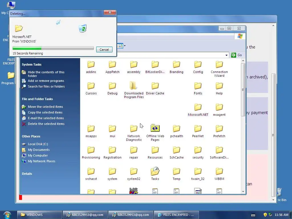This screenshot has width=292, height=219.
Task: Select the Temp folder
Action: tap(176, 174)
